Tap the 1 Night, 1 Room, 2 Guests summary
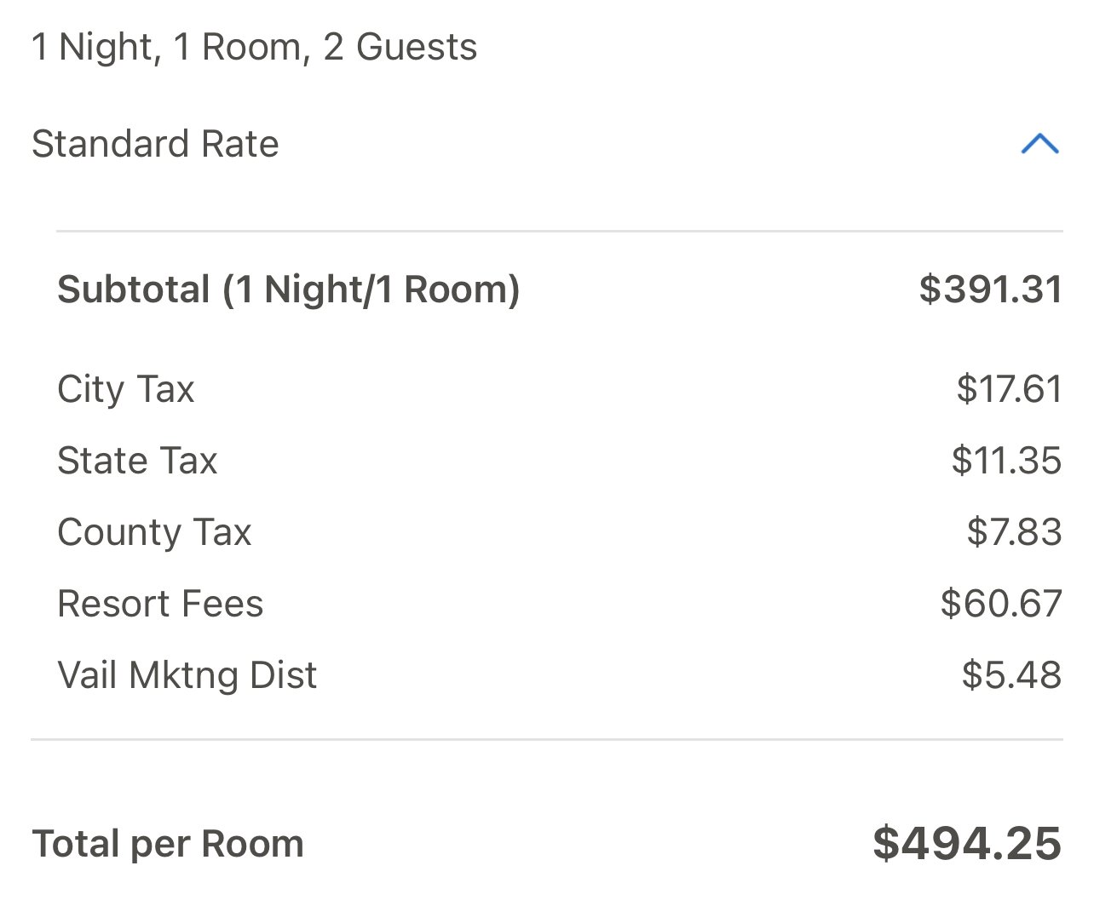Image resolution: width=1094 pixels, height=906 pixels. coord(254,48)
